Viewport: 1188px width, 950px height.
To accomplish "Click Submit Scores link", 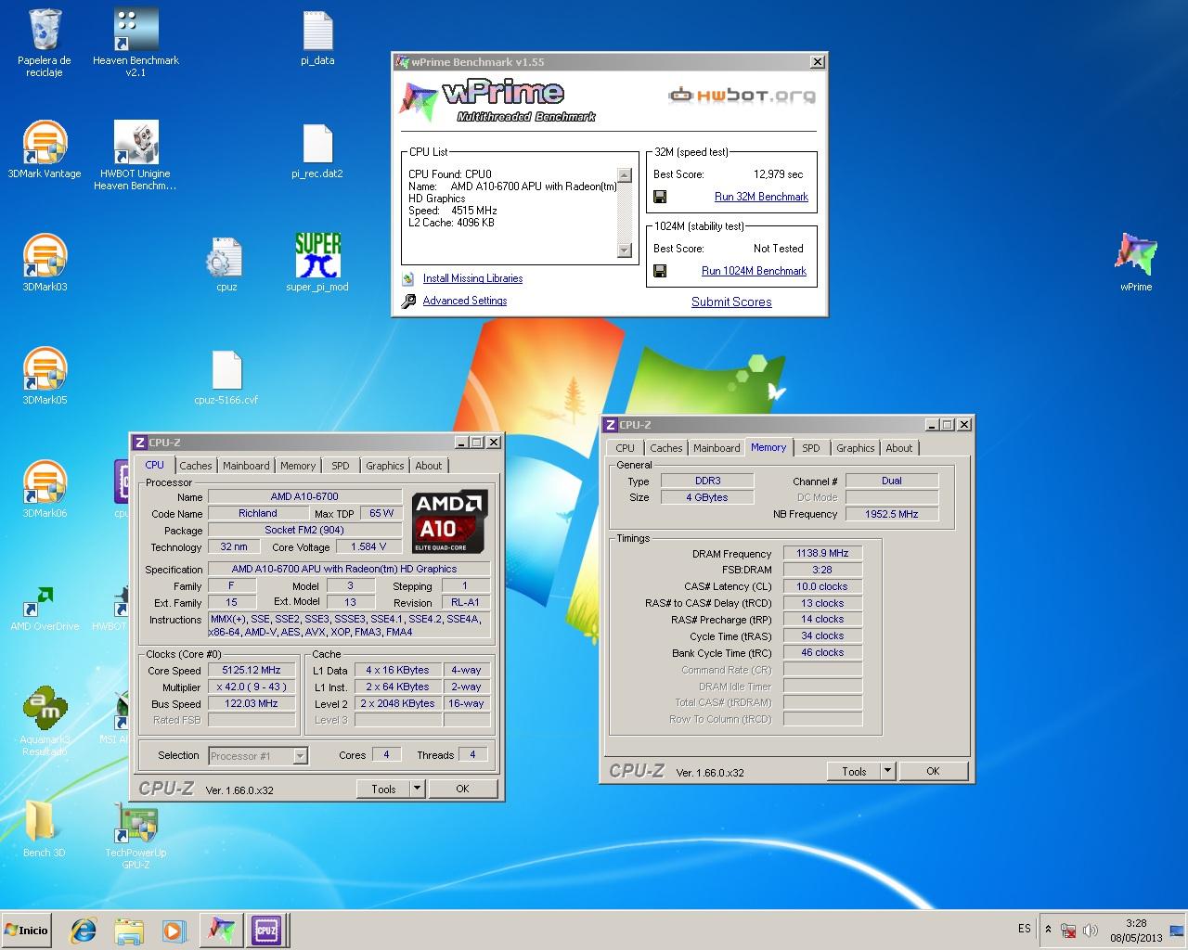I will click(x=731, y=302).
